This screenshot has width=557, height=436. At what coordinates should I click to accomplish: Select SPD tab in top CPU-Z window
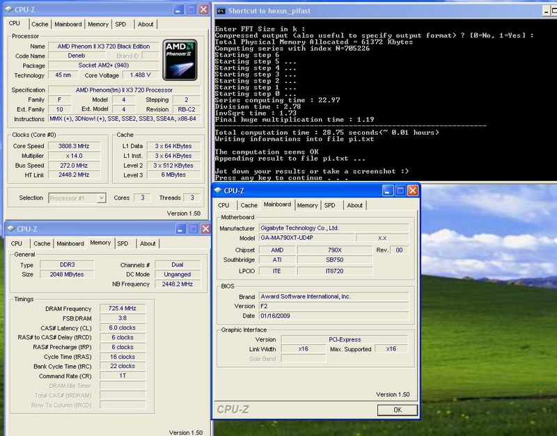[x=120, y=24]
